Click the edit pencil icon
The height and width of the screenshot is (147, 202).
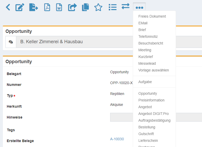coord(20,7)
